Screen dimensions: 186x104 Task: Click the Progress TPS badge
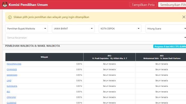(x=170, y=47)
